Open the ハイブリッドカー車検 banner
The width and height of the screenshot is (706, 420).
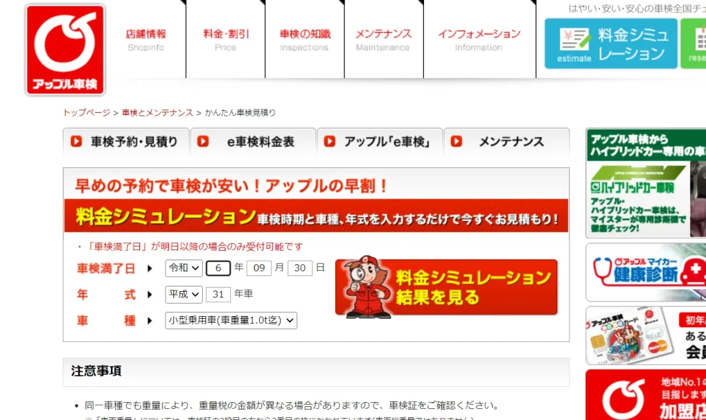click(645, 183)
